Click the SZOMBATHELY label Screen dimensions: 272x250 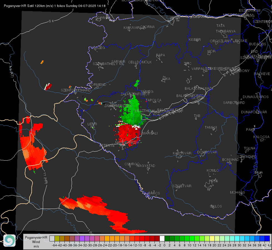(x=105, y=64)
